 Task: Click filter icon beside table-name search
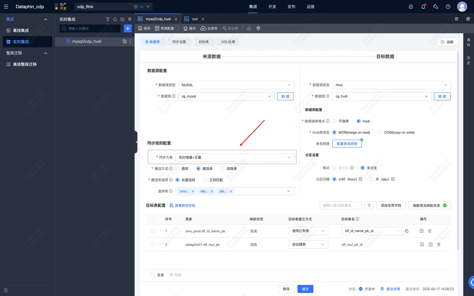pyautogui.click(x=369, y=205)
